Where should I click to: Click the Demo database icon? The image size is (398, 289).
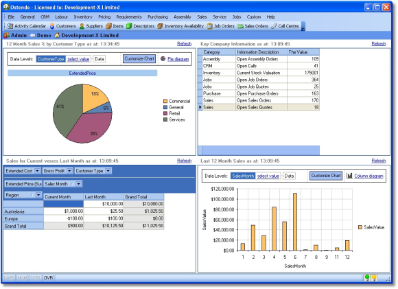[x=32, y=36]
